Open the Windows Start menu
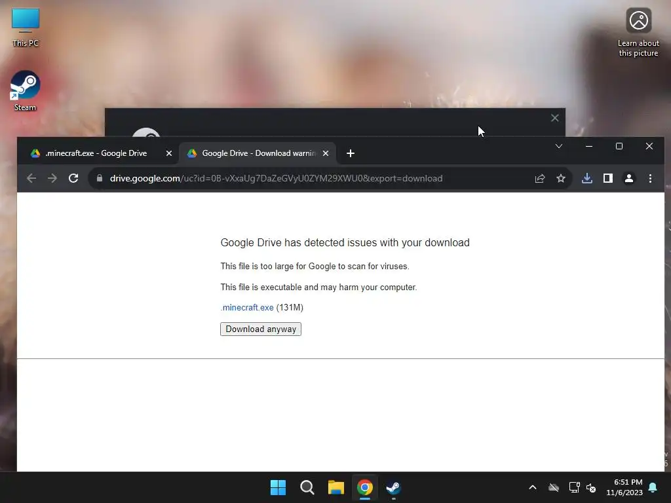 278,487
